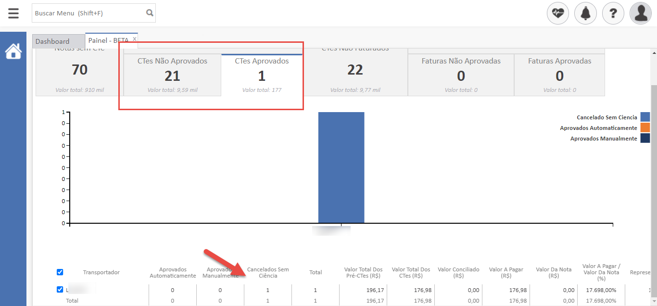Go to home via house icon

[13, 51]
